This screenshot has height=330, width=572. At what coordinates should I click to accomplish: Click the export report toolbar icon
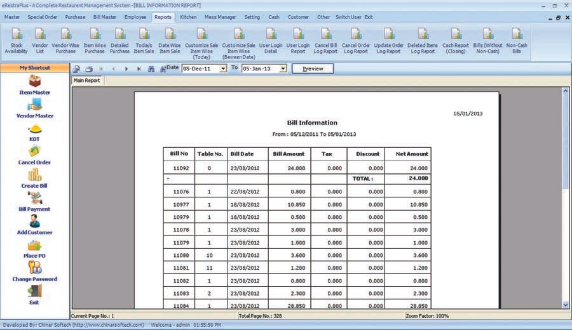click(76, 69)
